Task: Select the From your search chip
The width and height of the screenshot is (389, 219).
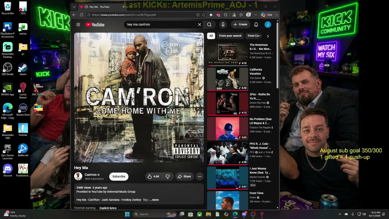Action: 230,36
